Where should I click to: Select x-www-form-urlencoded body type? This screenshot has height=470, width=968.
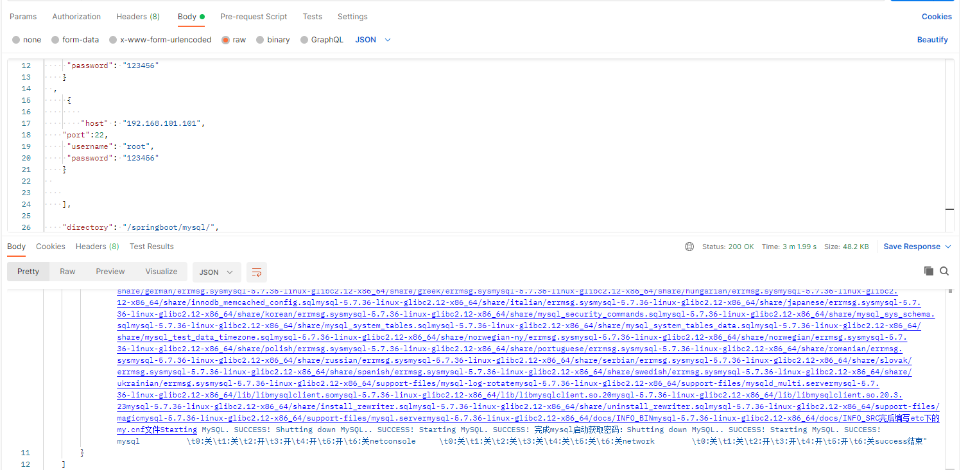pos(160,40)
